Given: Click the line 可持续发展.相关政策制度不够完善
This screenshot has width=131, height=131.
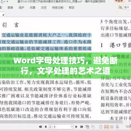Looking at the screenshot, I should pos(46,89).
